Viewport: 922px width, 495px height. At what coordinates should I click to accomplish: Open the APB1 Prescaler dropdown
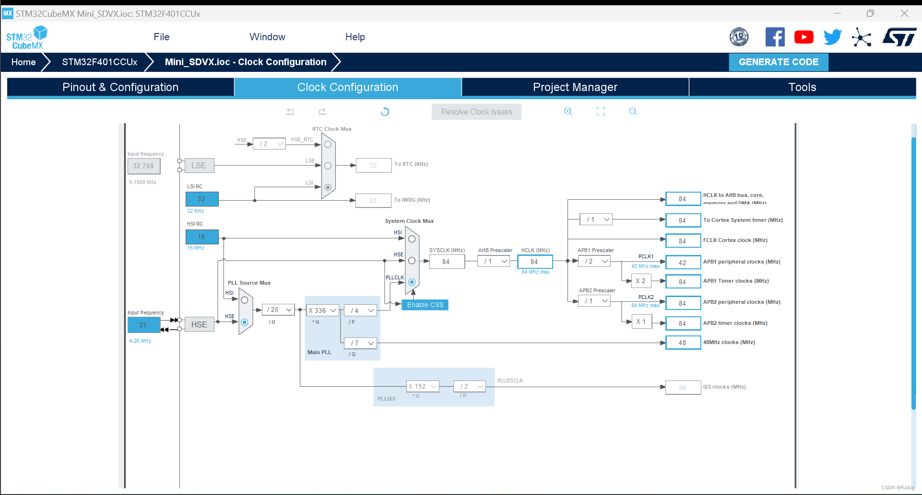click(x=594, y=261)
